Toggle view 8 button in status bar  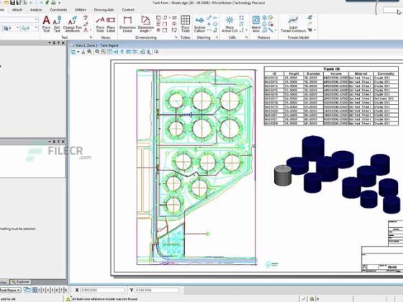65,290
